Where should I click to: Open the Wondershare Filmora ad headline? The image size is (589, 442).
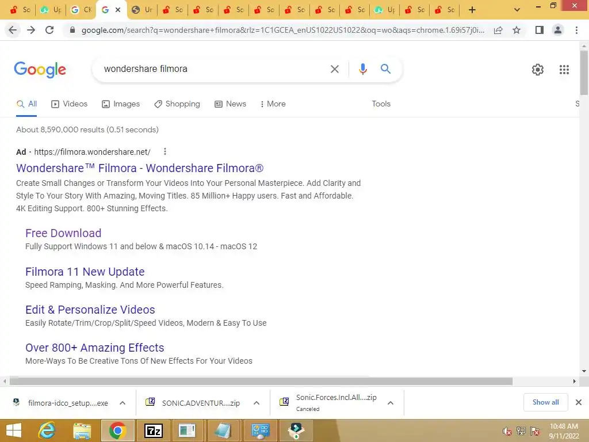pyautogui.click(x=140, y=168)
